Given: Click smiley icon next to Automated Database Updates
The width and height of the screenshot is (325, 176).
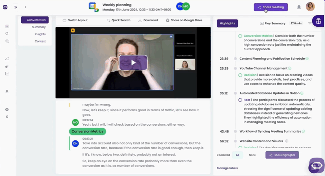Looking at the screenshot, I should [x=302, y=93].
